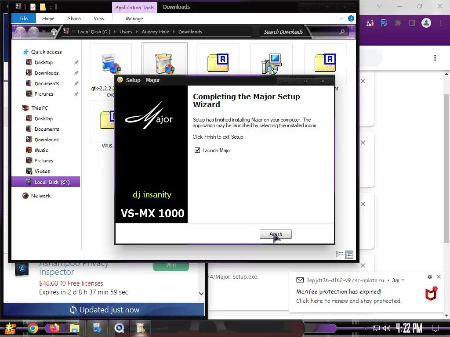Expand the chevron after Users in address bar

(x=137, y=32)
